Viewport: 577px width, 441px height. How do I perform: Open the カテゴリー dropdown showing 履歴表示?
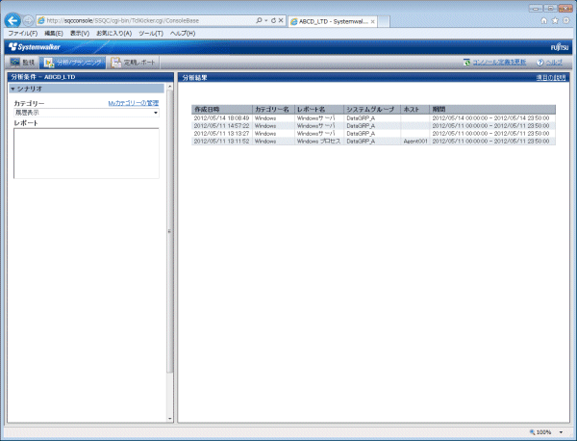click(x=87, y=113)
